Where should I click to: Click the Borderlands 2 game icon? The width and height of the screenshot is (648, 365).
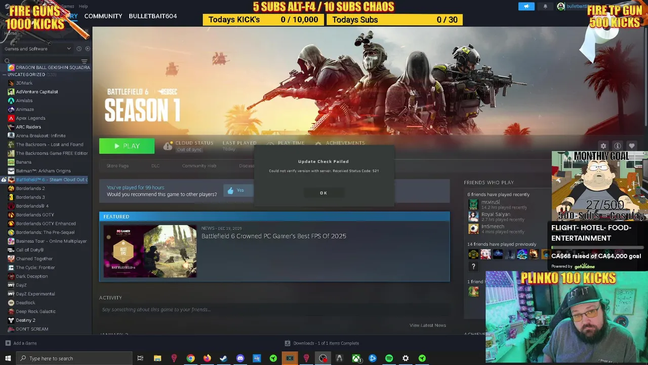tap(11, 189)
